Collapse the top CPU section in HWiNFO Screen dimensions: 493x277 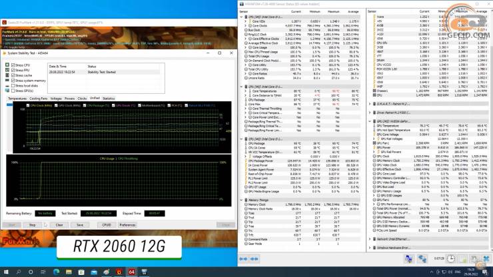pos(241,17)
